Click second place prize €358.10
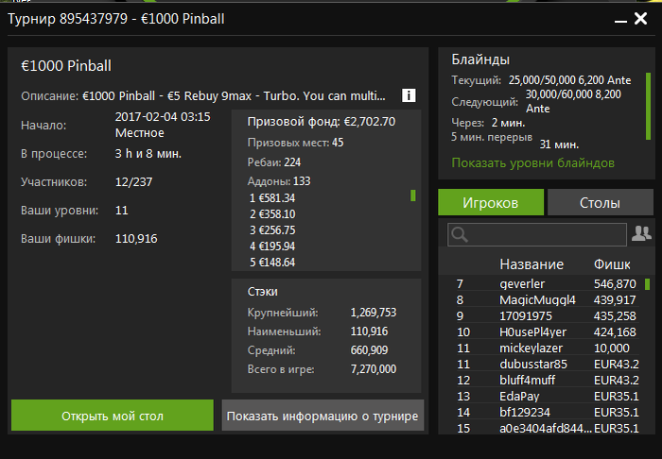The width and height of the screenshot is (662, 459). pyautogui.click(x=272, y=213)
